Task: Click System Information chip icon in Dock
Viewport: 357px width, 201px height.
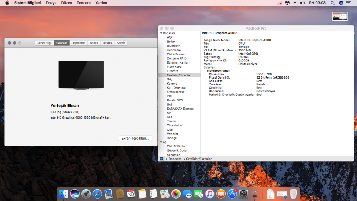Action: point(255,194)
